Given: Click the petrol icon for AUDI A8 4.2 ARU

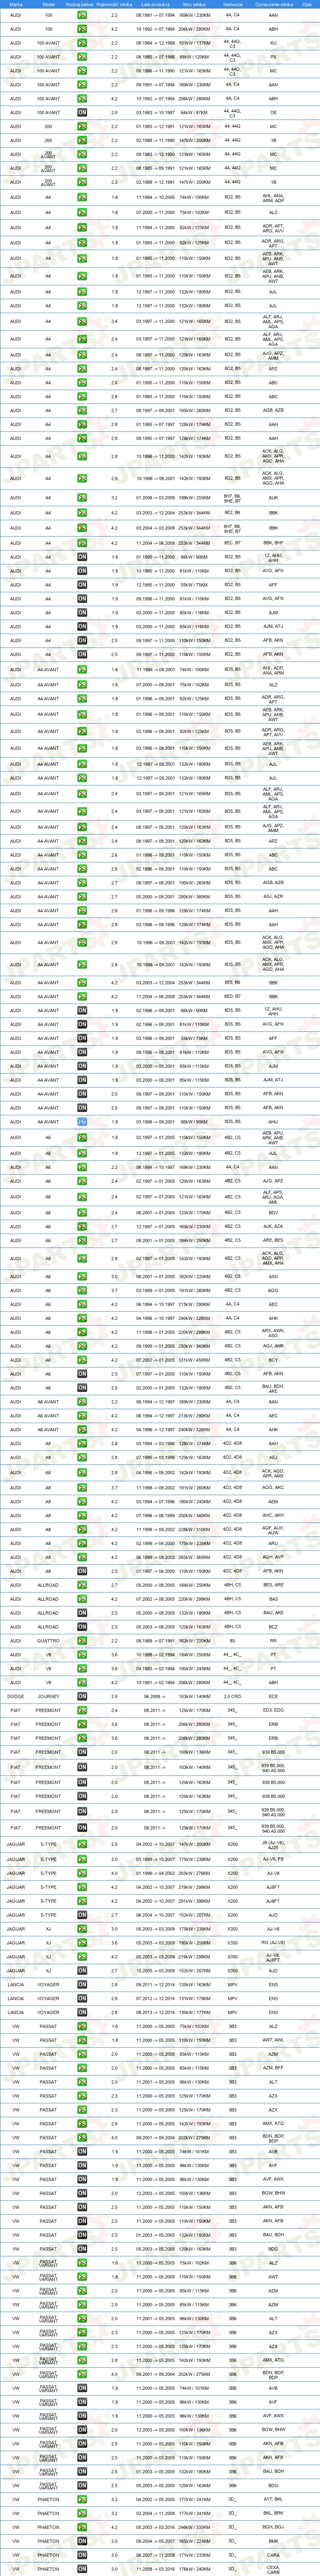Looking at the screenshot, I should pyautogui.click(x=82, y=1544).
